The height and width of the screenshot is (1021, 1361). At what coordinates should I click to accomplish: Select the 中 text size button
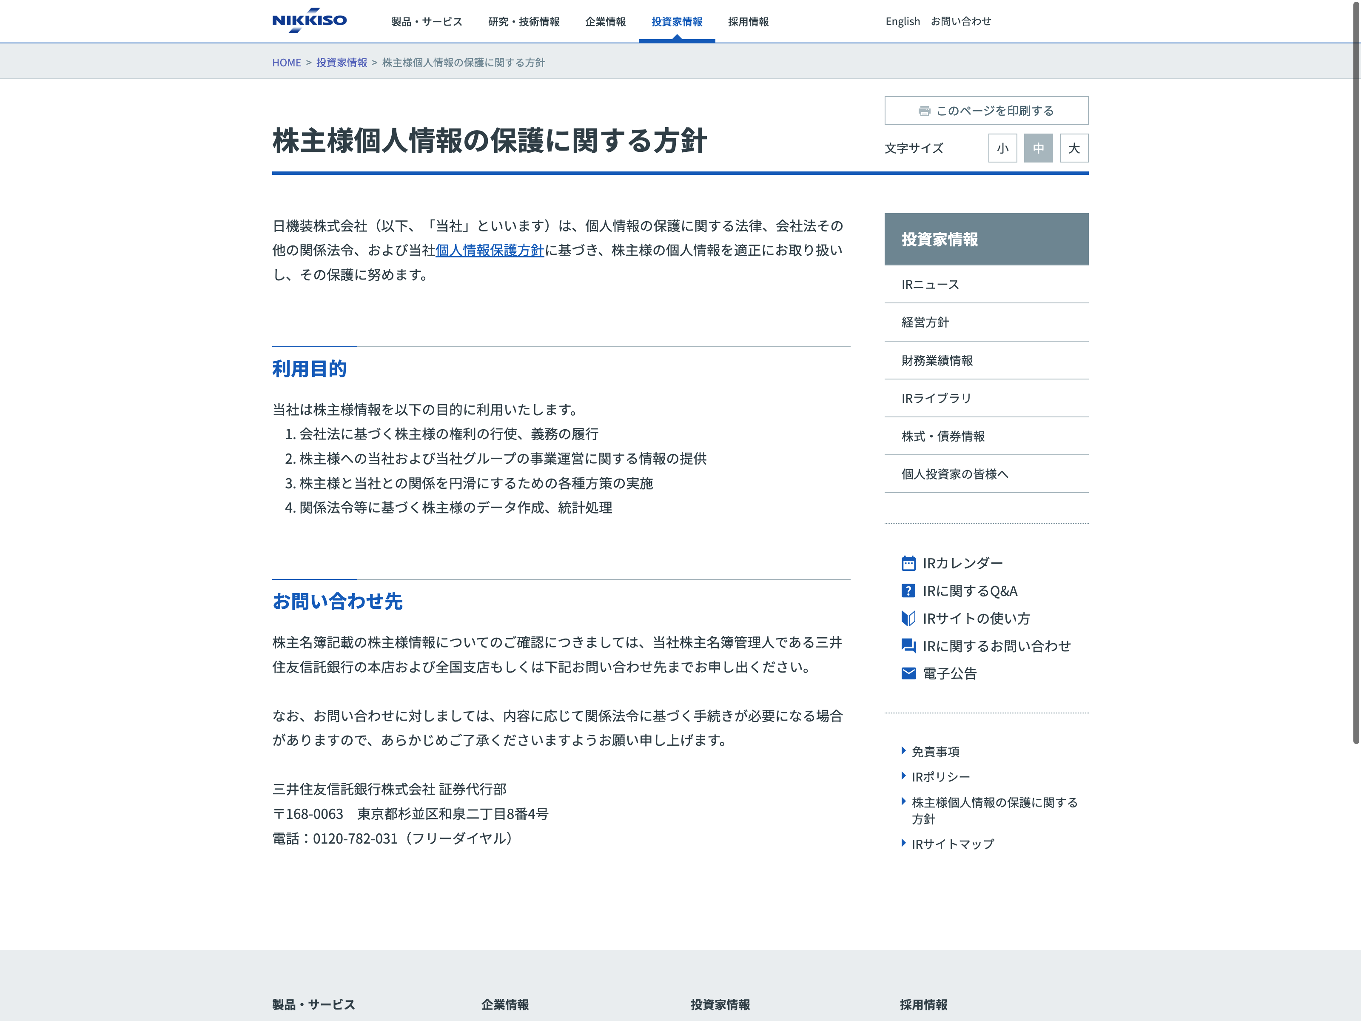[x=1038, y=148]
